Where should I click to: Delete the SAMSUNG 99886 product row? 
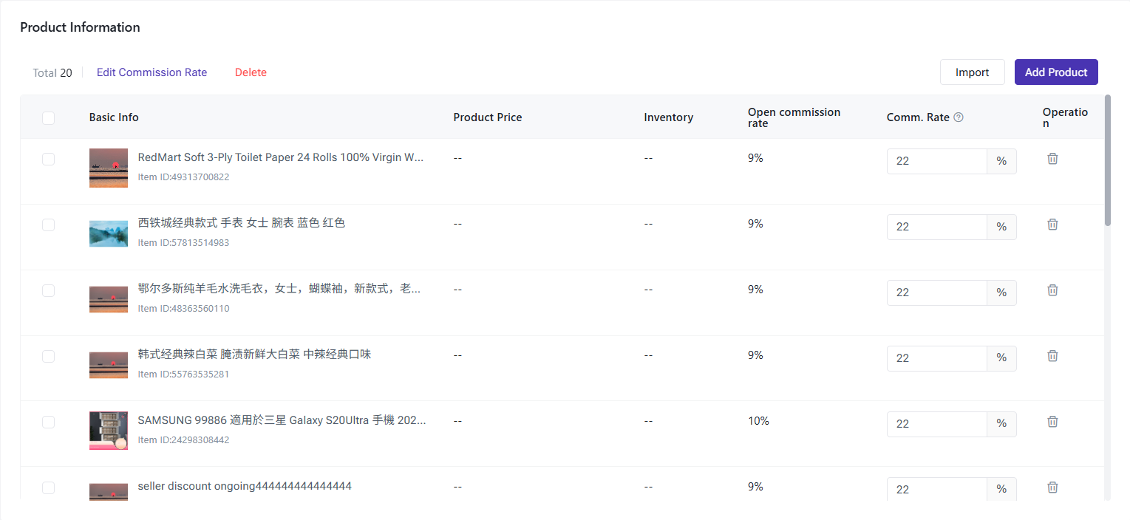[1052, 422]
